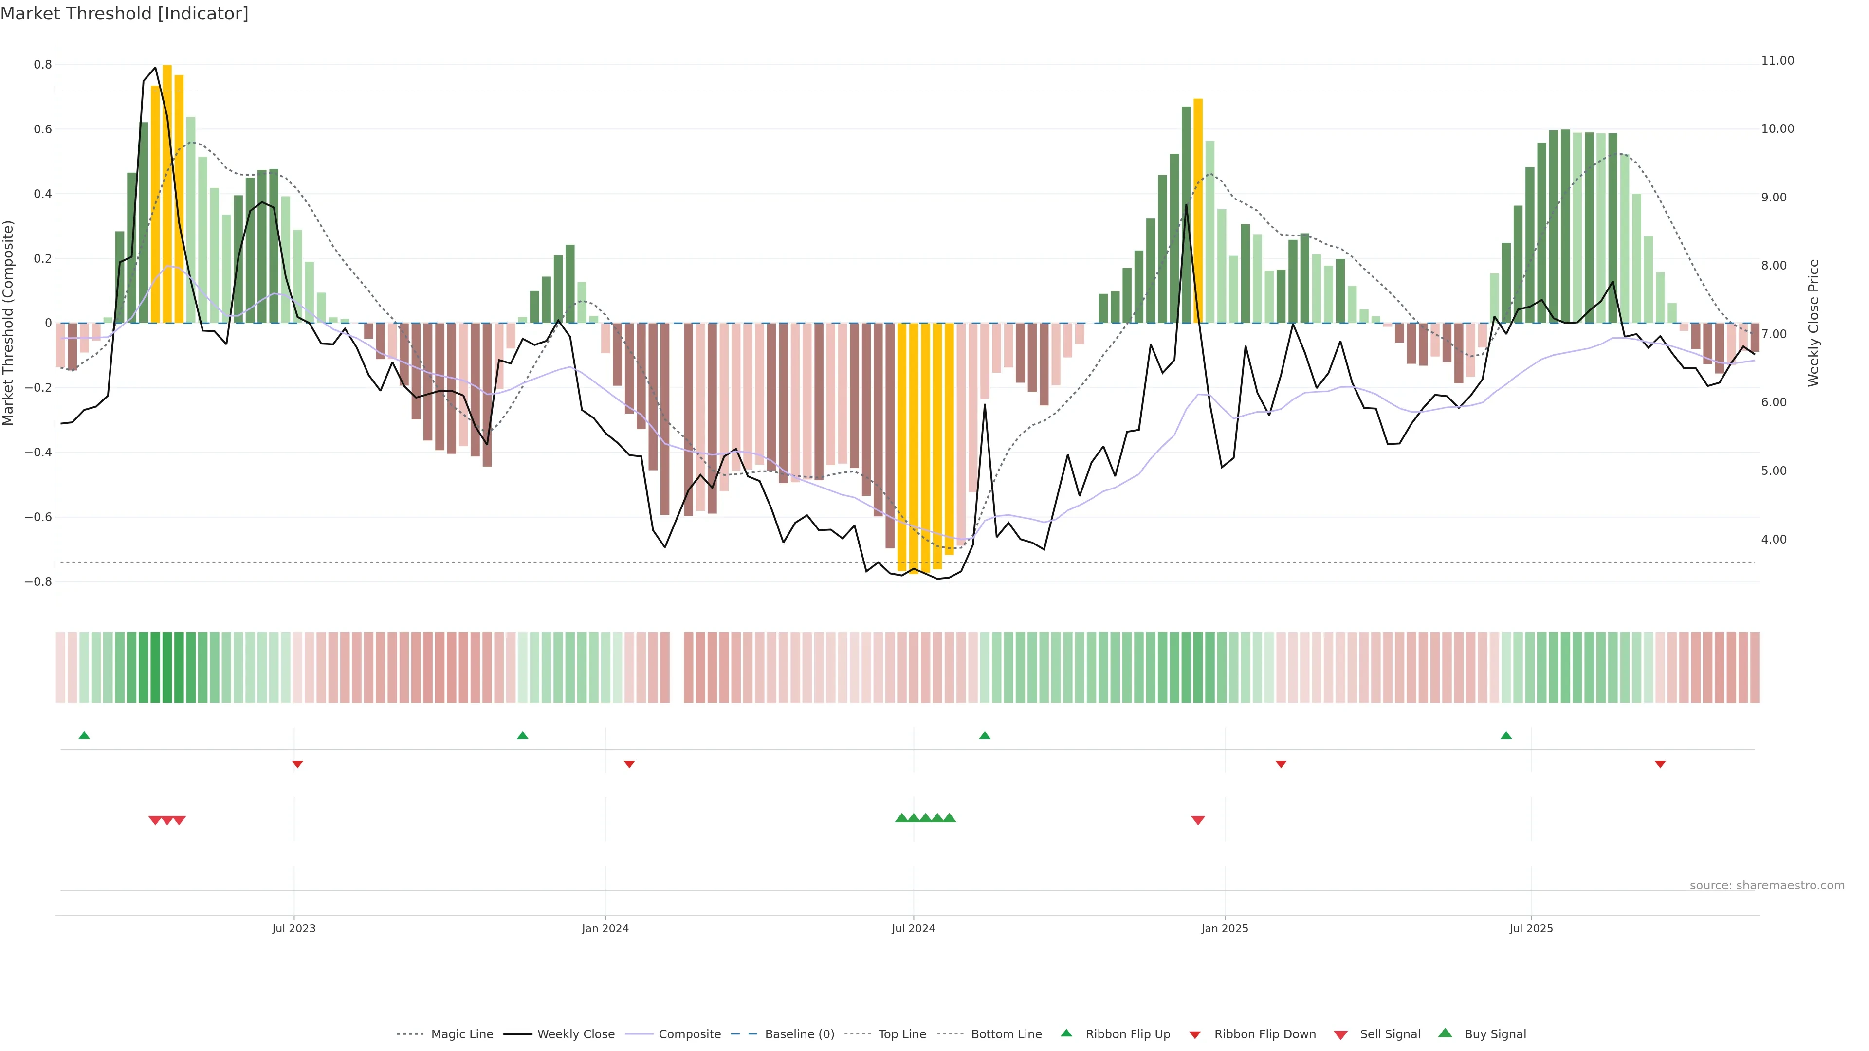Click the Ribbon Flip Down marker after Jan 2024
The height and width of the screenshot is (1051, 1869).
629,764
